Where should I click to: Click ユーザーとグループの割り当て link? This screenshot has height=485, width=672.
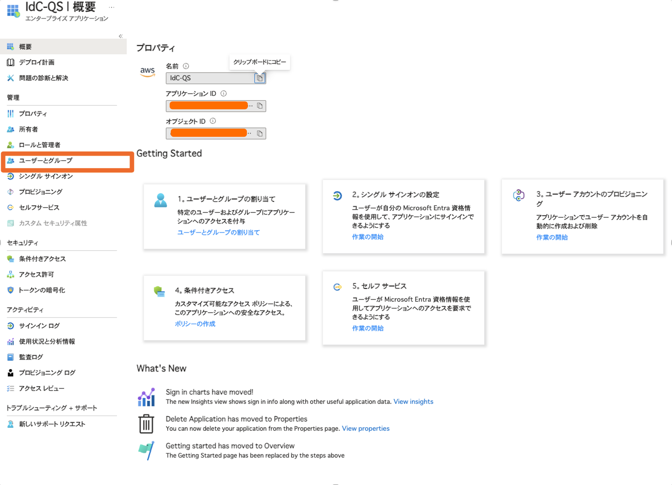click(x=218, y=232)
